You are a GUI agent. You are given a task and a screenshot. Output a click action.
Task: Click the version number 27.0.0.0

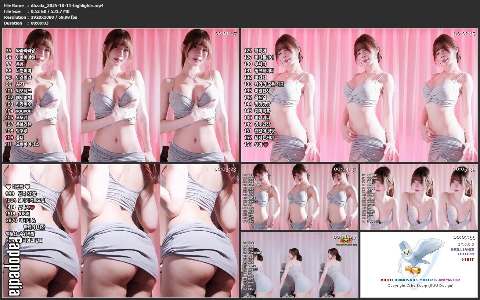click(466, 244)
